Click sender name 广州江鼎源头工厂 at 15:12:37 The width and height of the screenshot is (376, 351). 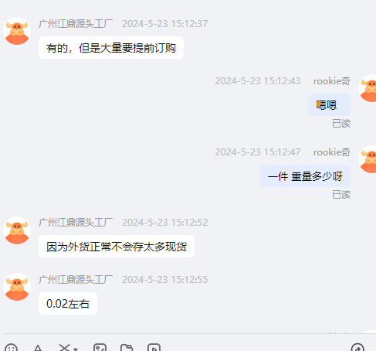(76, 24)
